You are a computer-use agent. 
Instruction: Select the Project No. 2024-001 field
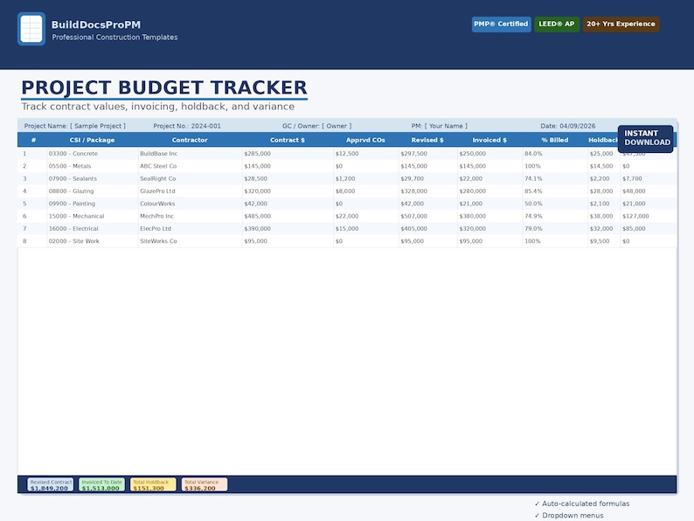(x=187, y=126)
